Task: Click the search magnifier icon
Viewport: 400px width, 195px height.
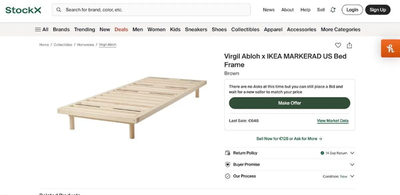Action: click(x=58, y=10)
